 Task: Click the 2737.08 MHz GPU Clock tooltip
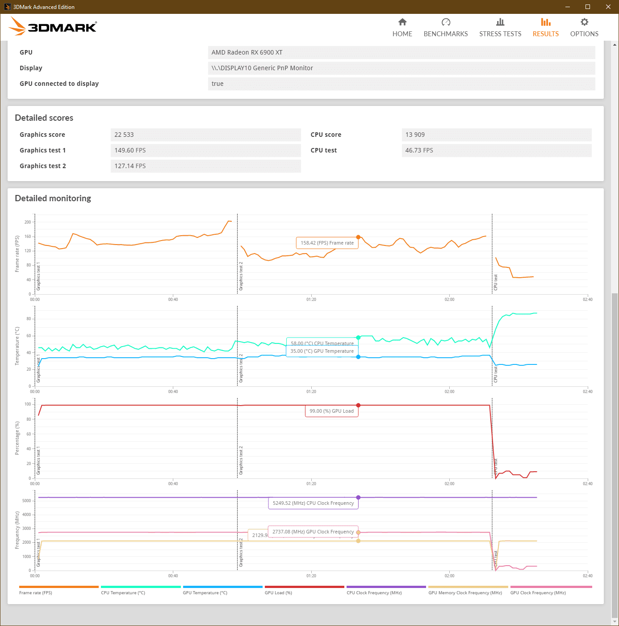(x=313, y=532)
